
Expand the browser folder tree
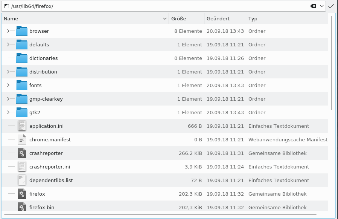[8, 31]
